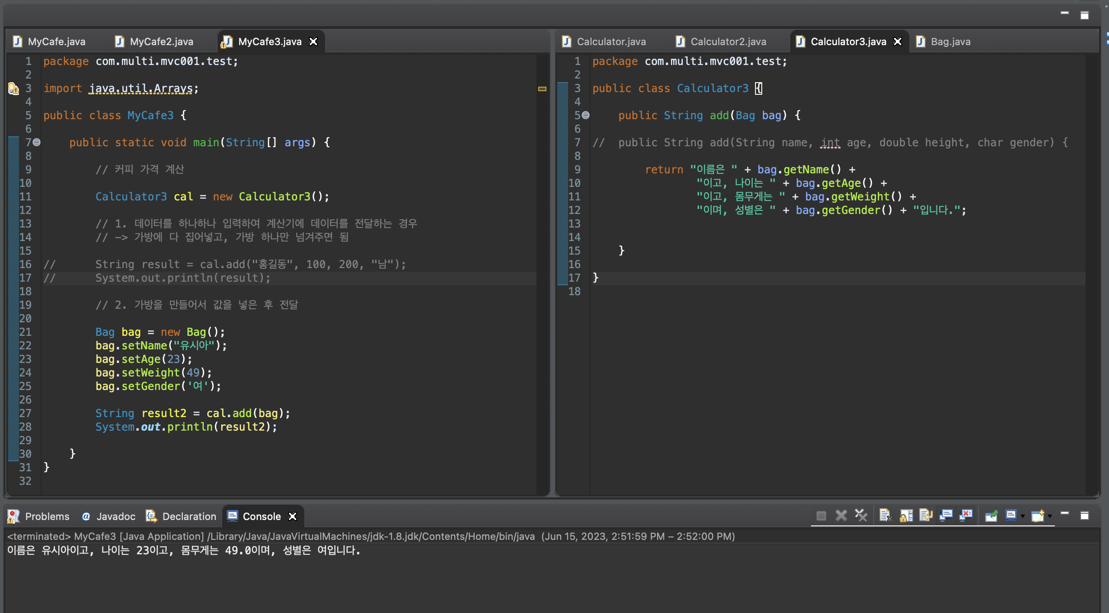
Task: Click the Clear Console icon
Action: 885,515
